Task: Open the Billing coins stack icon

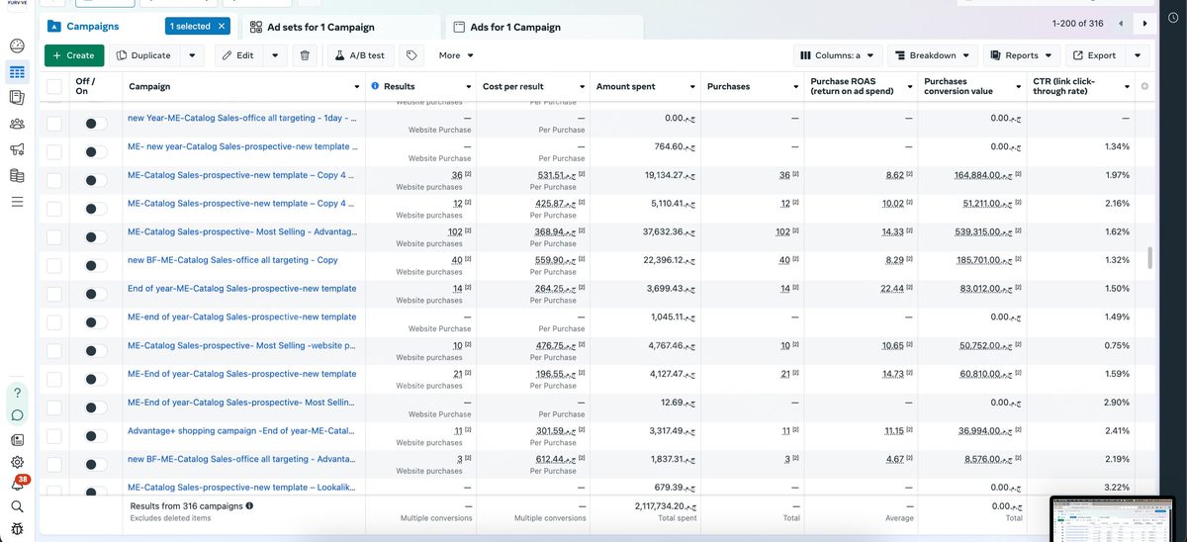Action: pos(17,175)
